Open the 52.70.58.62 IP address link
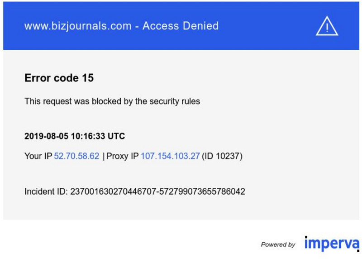362x259 pixels. click(76, 156)
